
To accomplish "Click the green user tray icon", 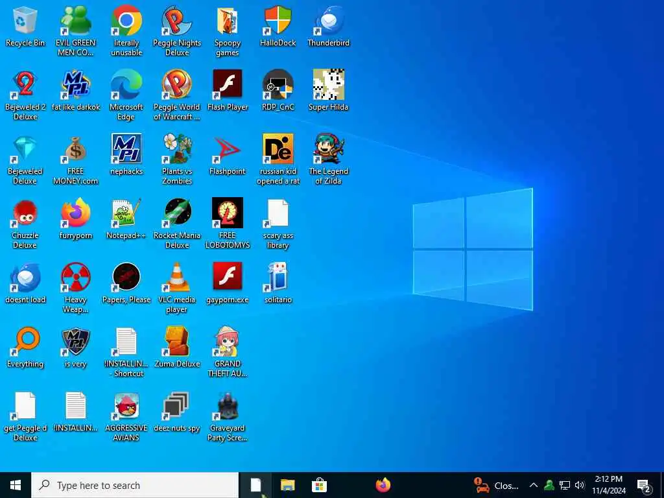I will [549, 485].
